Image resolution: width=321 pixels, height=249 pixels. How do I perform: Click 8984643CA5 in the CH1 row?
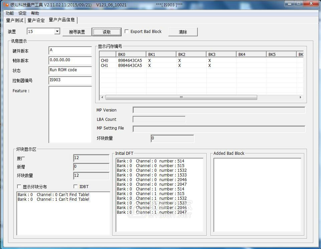(x=130, y=66)
